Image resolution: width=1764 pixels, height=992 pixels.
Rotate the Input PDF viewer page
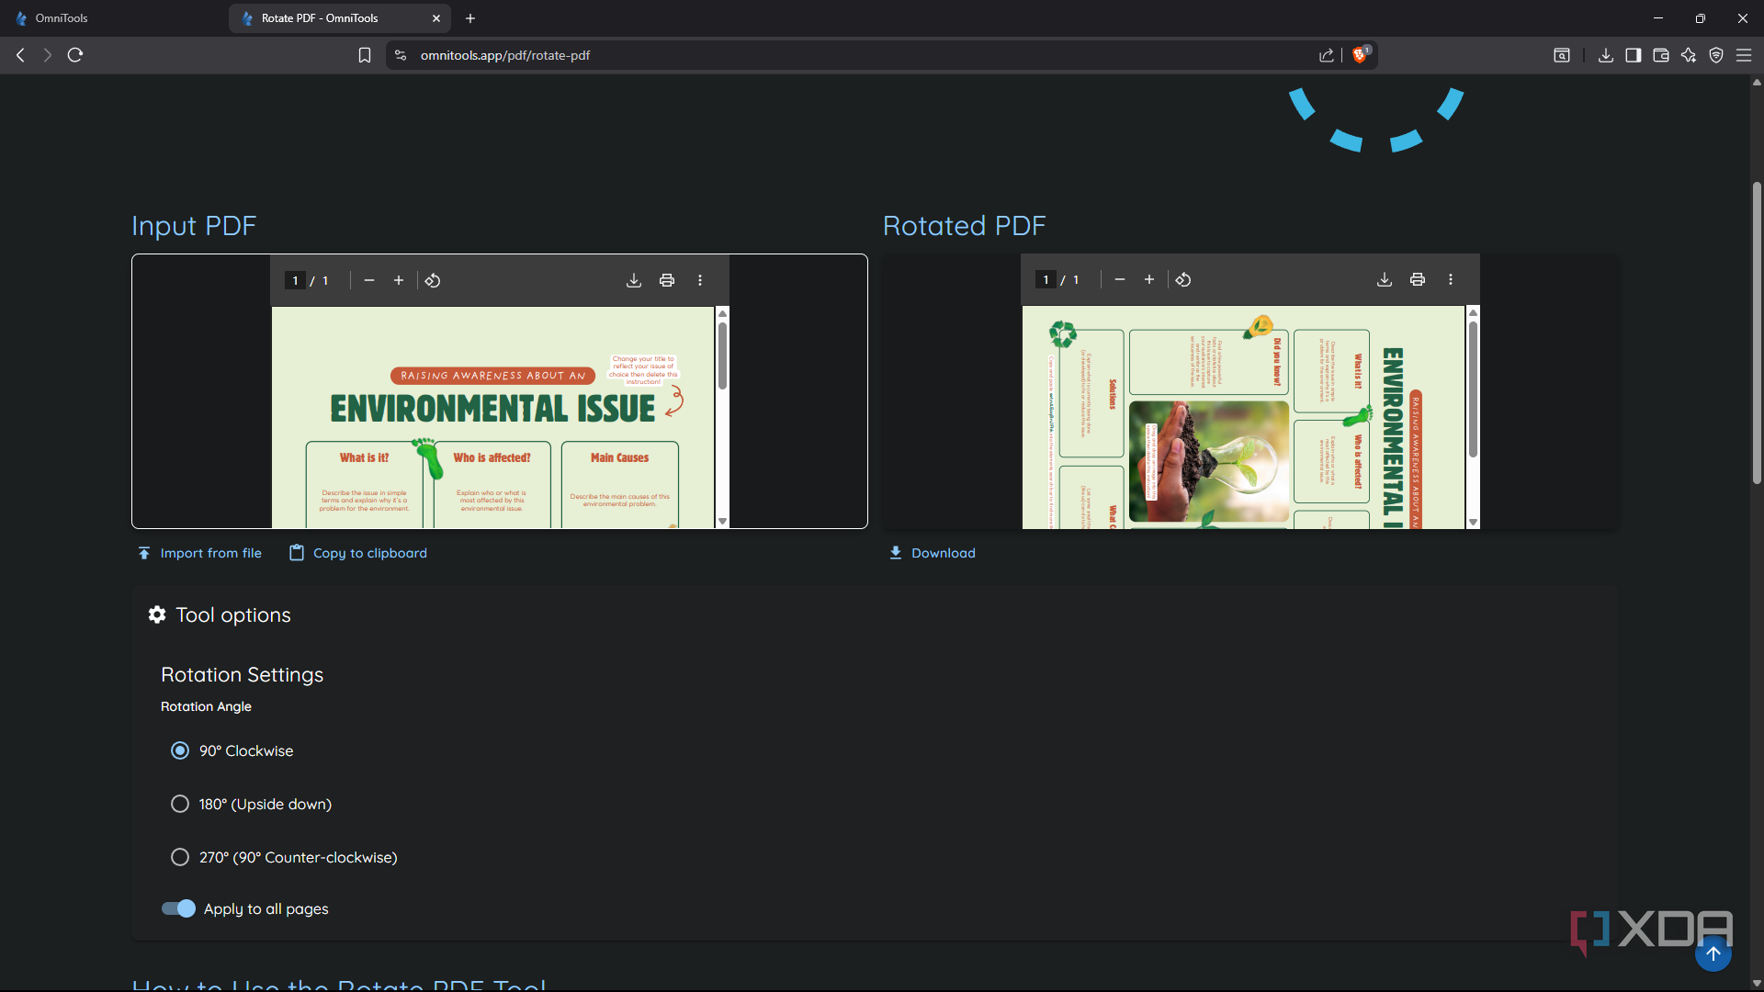tap(433, 280)
